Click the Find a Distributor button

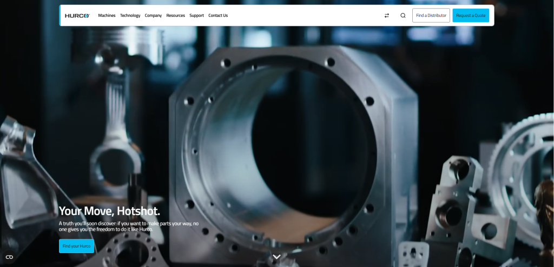431,16
